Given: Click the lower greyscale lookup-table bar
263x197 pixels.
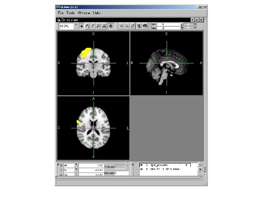Looking at the screenshot, I should [190, 27].
